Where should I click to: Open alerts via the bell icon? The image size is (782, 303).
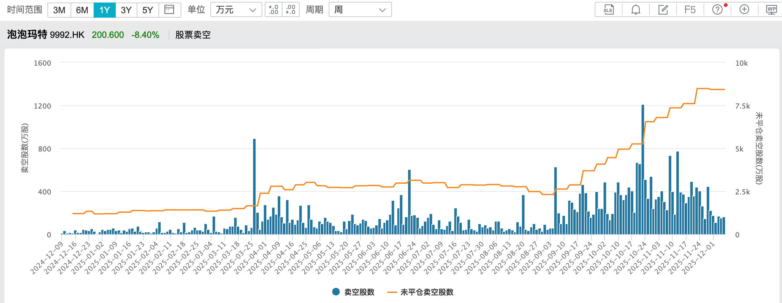[x=636, y=10]
